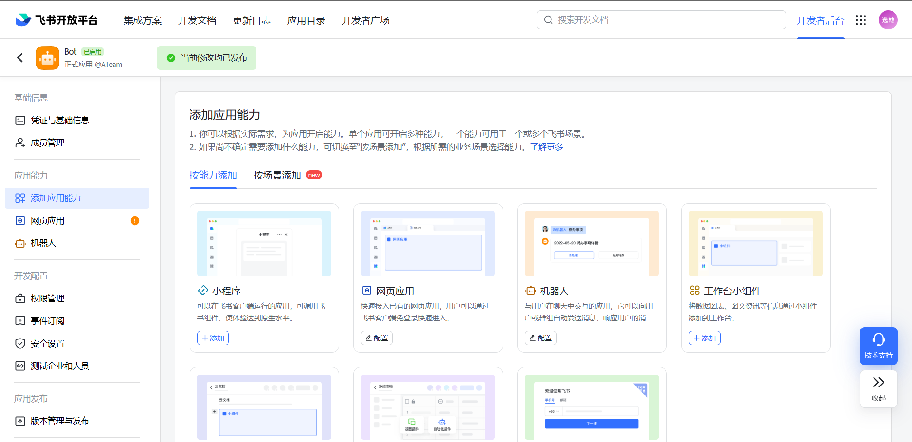Click the red new badge

pyautogui.click(x=314, y=175)
